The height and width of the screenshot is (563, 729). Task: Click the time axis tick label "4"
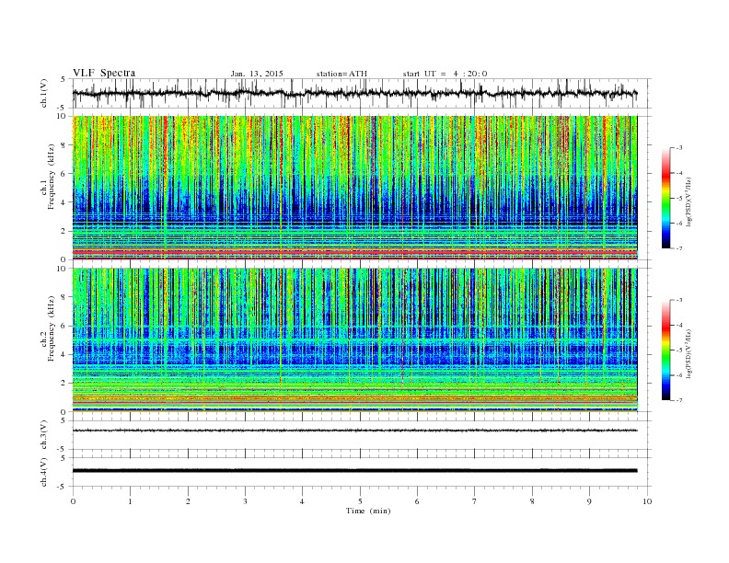302,501
